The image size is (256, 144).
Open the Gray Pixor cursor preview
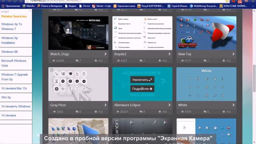pyautogui.click(x=78, y=84)
